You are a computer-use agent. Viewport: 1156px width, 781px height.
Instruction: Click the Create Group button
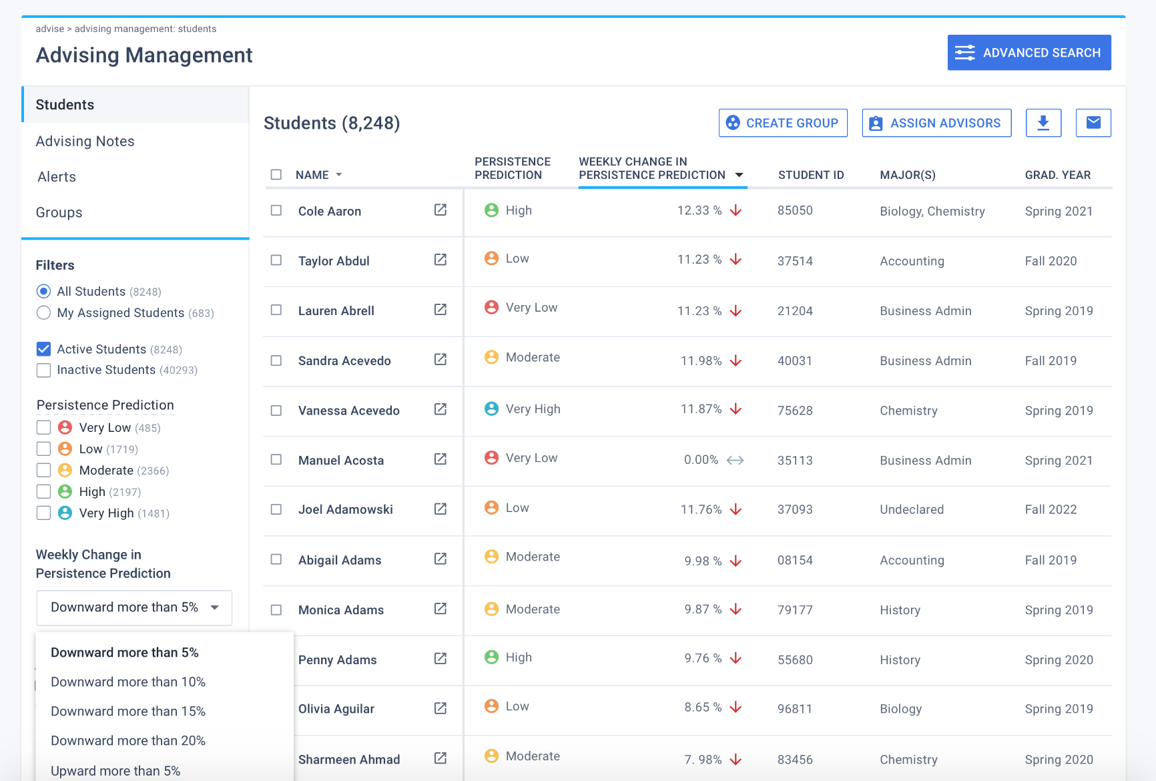coord(783,123)
